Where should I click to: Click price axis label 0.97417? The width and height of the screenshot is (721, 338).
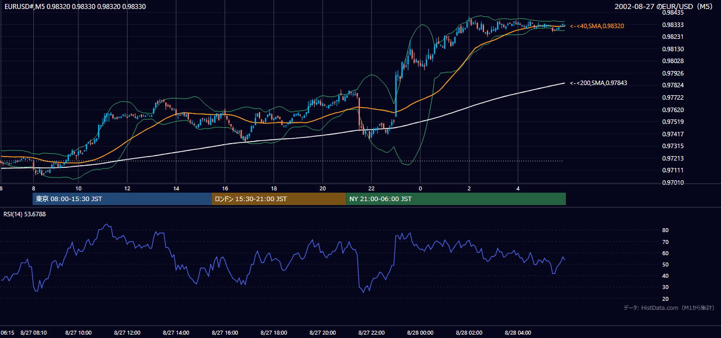click(672, 134)
